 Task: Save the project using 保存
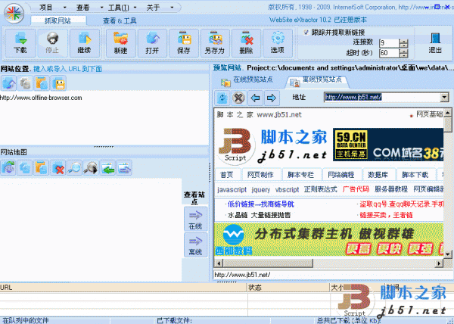click(184, 43)
